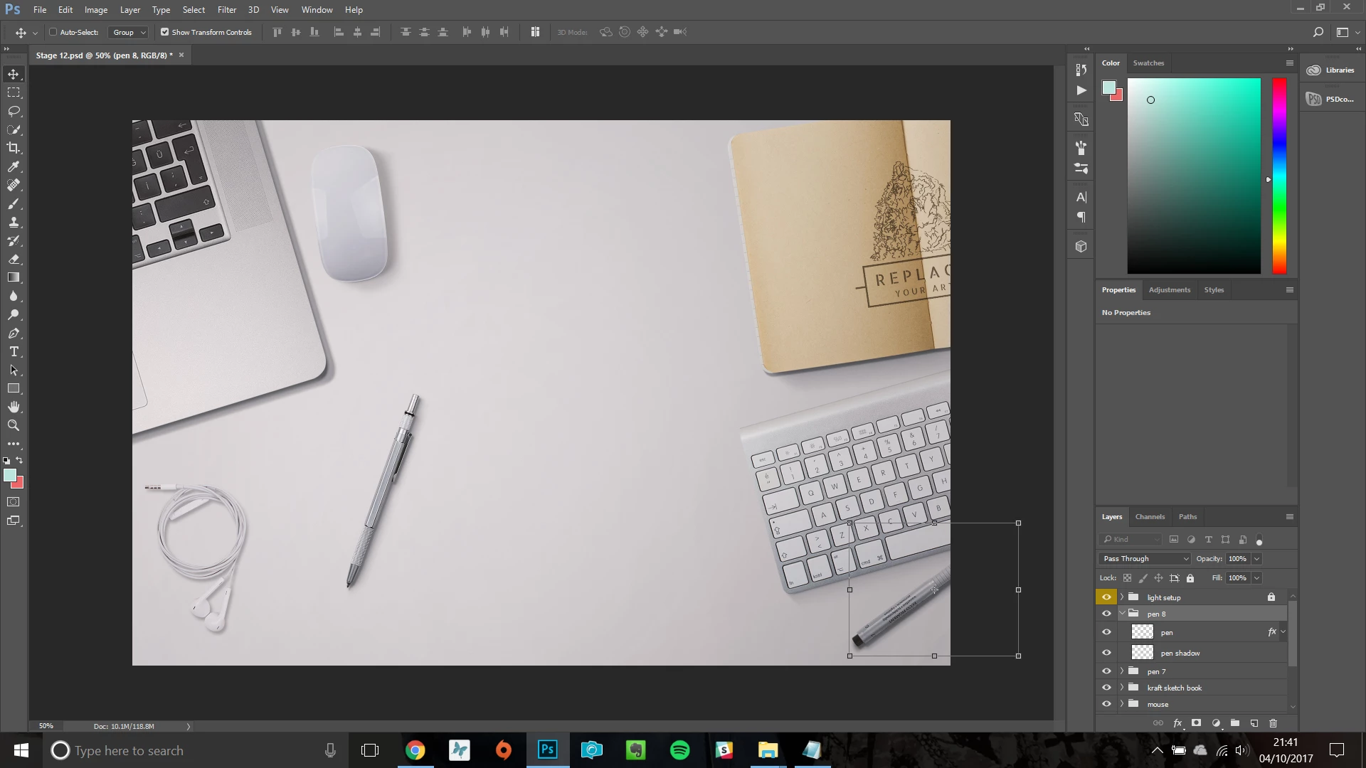The height and width of the screenshot is (768, 1366).
Task: Uncheck Show Transform Controls
Action: pyautogui.click(x=165, y=32)
